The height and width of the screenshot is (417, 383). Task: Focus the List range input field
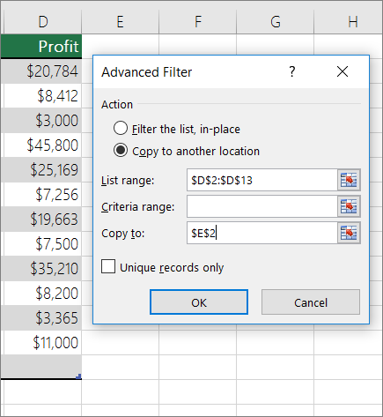[x=262, y=180]
